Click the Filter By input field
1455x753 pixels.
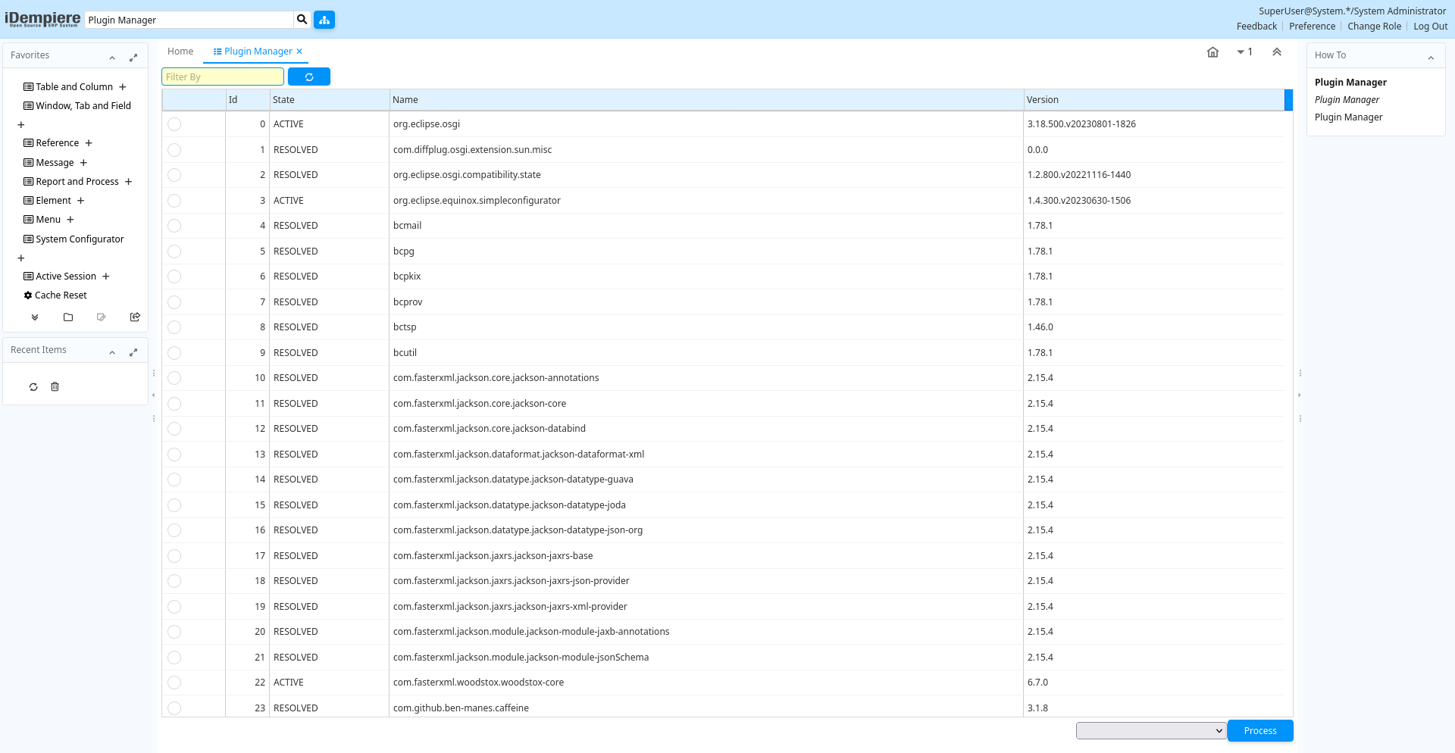(223, 77)
